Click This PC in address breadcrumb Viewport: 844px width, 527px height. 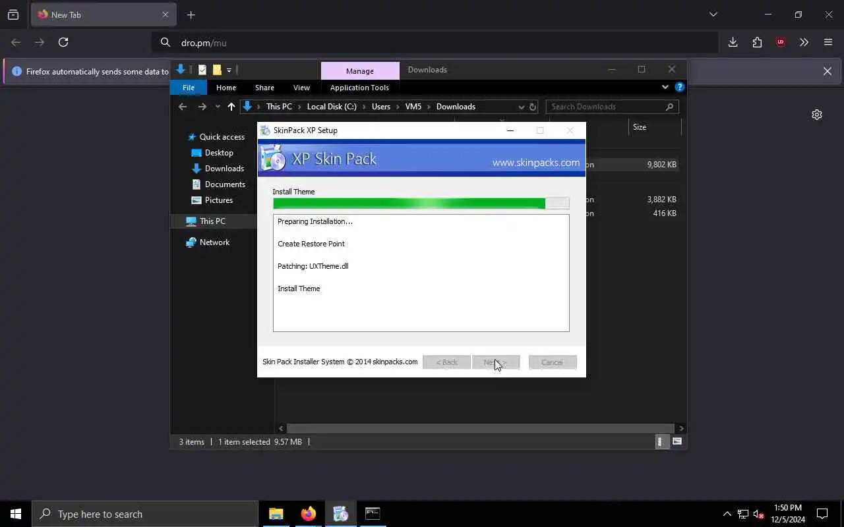tap(279, 107)
